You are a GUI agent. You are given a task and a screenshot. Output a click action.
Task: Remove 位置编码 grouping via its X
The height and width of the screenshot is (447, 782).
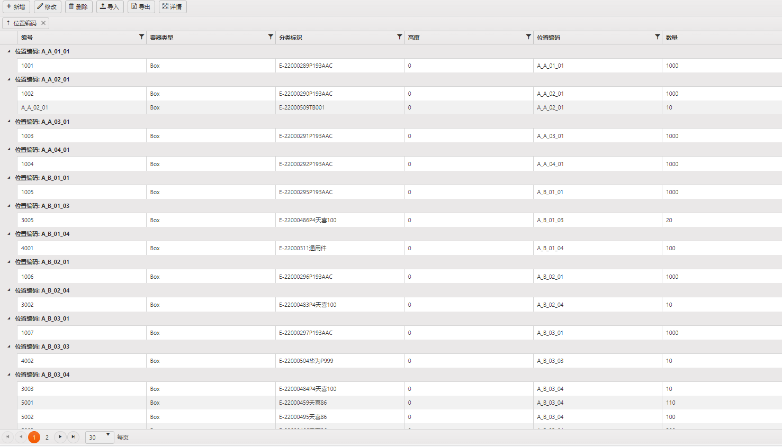tap(43, 23)
